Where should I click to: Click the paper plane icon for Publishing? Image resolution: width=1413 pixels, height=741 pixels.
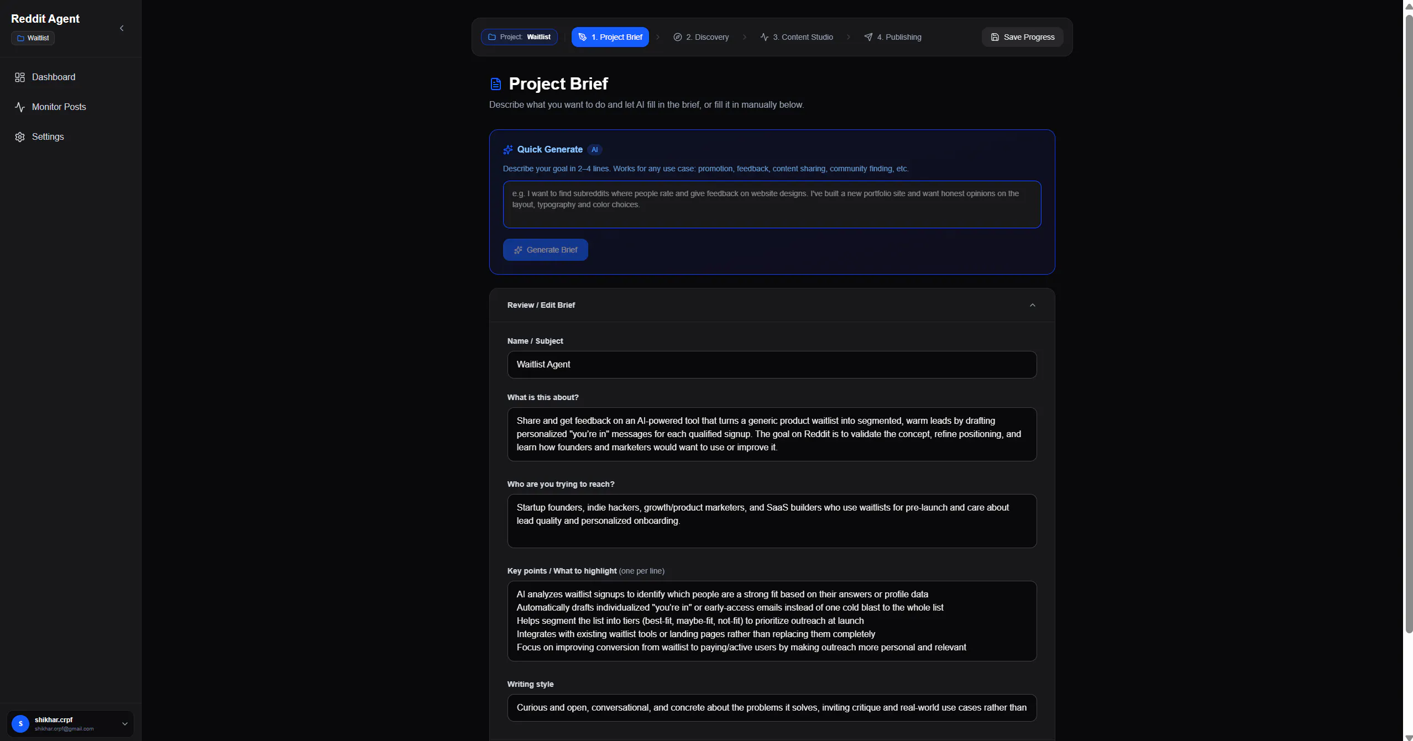pos(868,37)
